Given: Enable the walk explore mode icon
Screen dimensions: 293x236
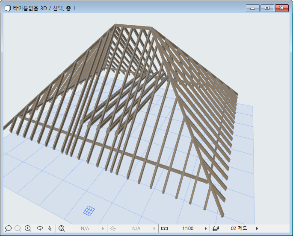Looking at the screenshot, I should click(50, 228).
